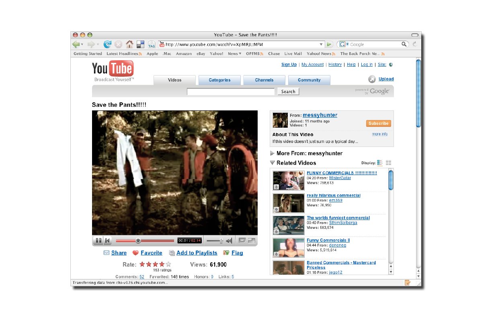492x318 pixels.
Task: Click the player full-screen icon
Action: tap(252, 241)
